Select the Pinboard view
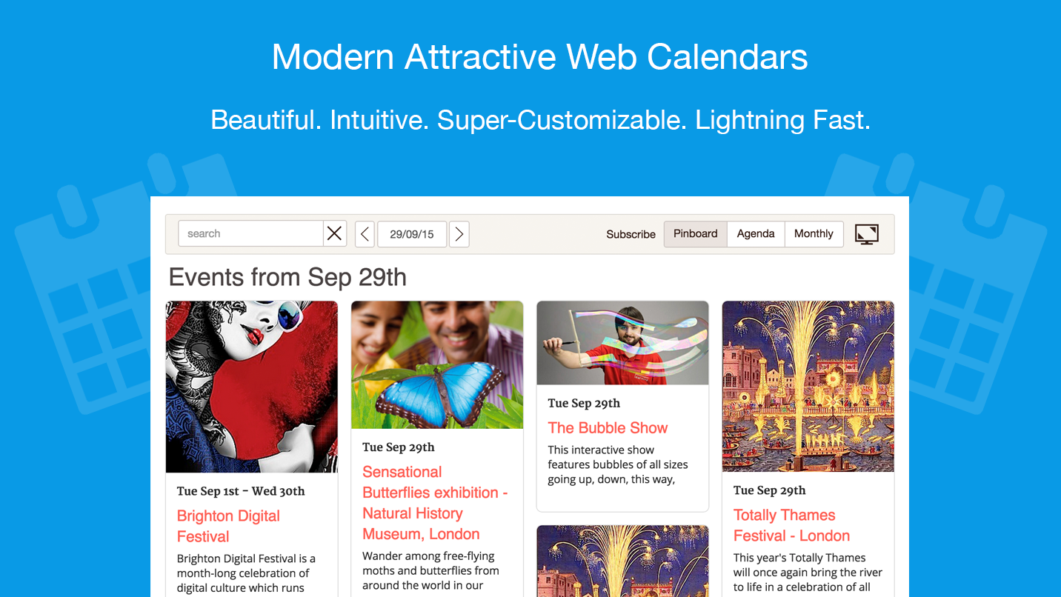The image size is (1061, 597). 695,233
